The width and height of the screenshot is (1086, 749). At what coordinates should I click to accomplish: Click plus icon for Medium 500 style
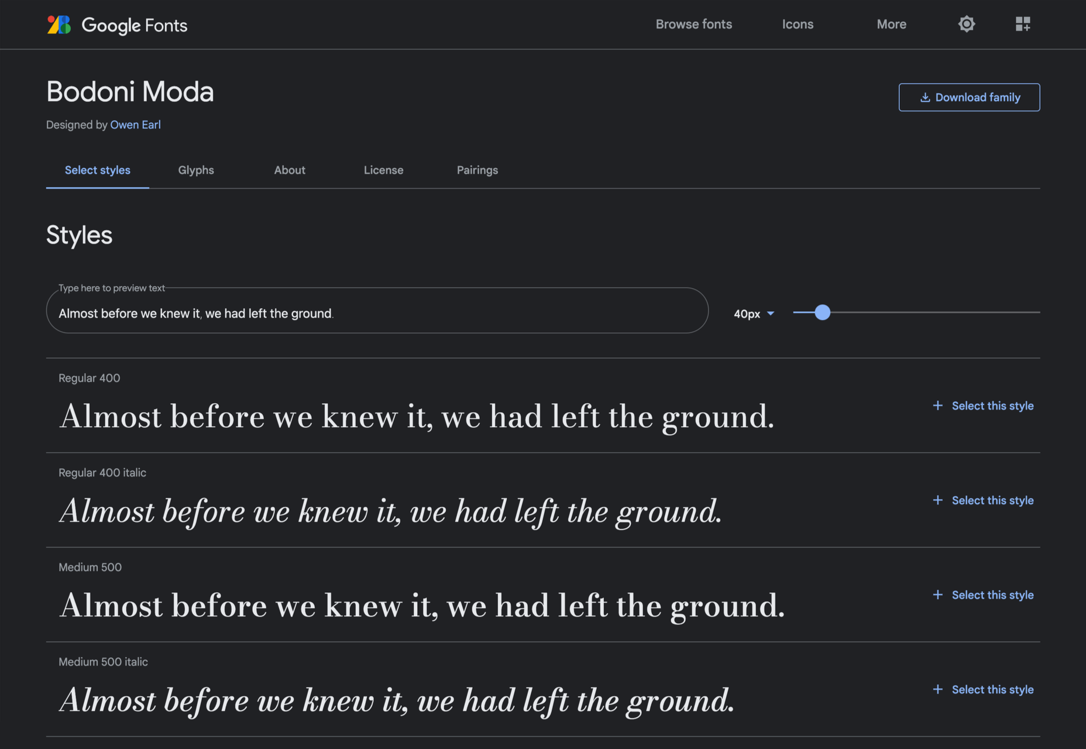(x=937, y=595)
